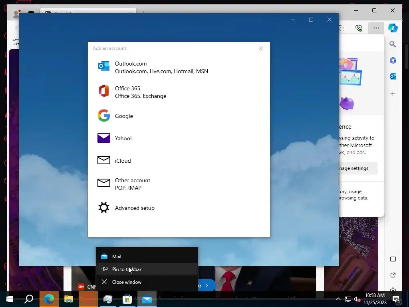The image size is (409, 307).
Task: Click the blue arrow button on Edge page
Action: 207,285
